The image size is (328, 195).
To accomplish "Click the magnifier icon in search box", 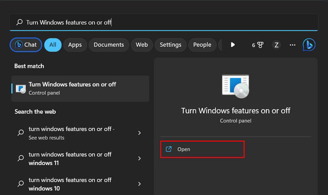I will point(20,22).
